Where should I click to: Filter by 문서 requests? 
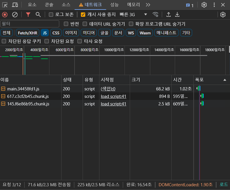(118, 33)
